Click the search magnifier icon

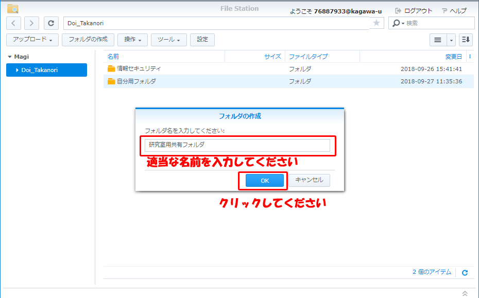pos(397,23)
